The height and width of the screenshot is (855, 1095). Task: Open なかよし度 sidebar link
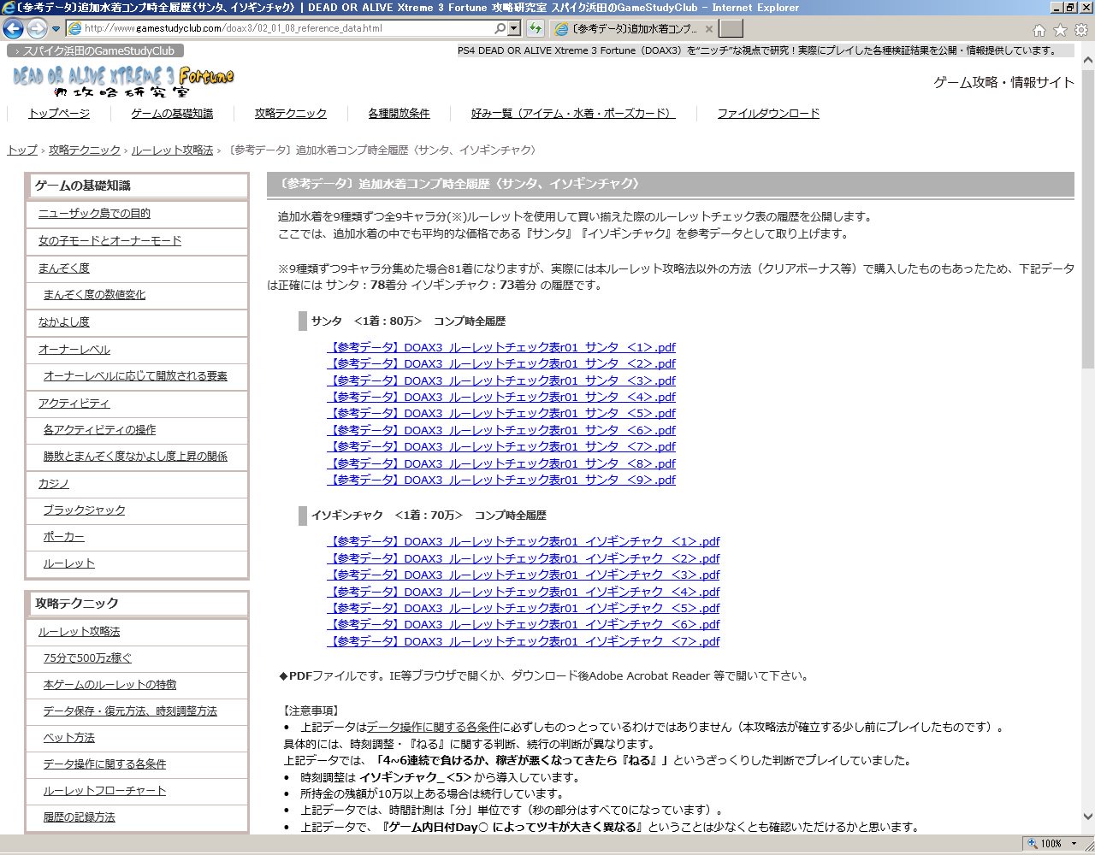click(64, 321)
